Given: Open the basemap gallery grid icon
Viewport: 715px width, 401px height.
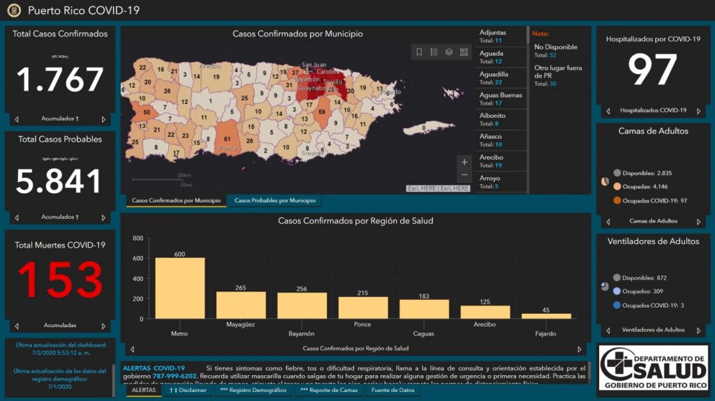Looking at the screenshot, I should (x=464, y=52).
